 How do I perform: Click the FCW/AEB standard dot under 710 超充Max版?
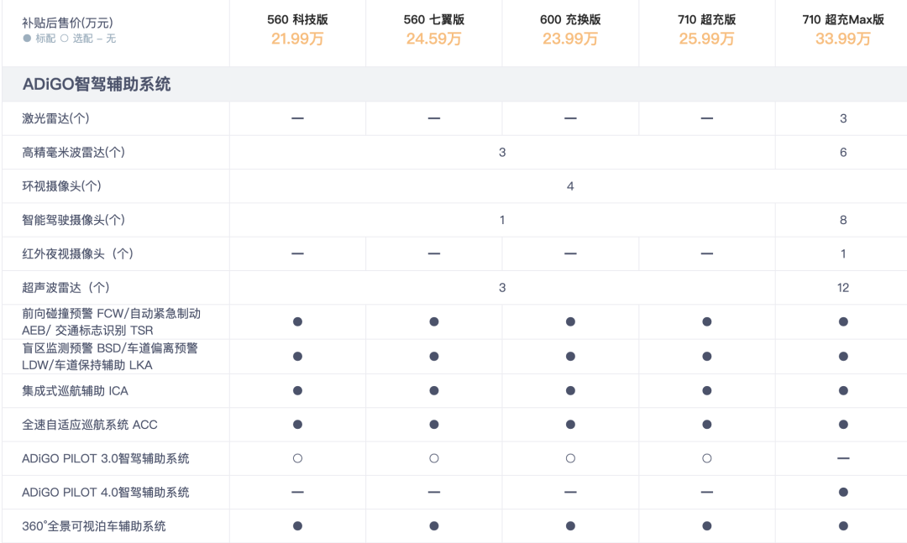(x=843, y=321)
